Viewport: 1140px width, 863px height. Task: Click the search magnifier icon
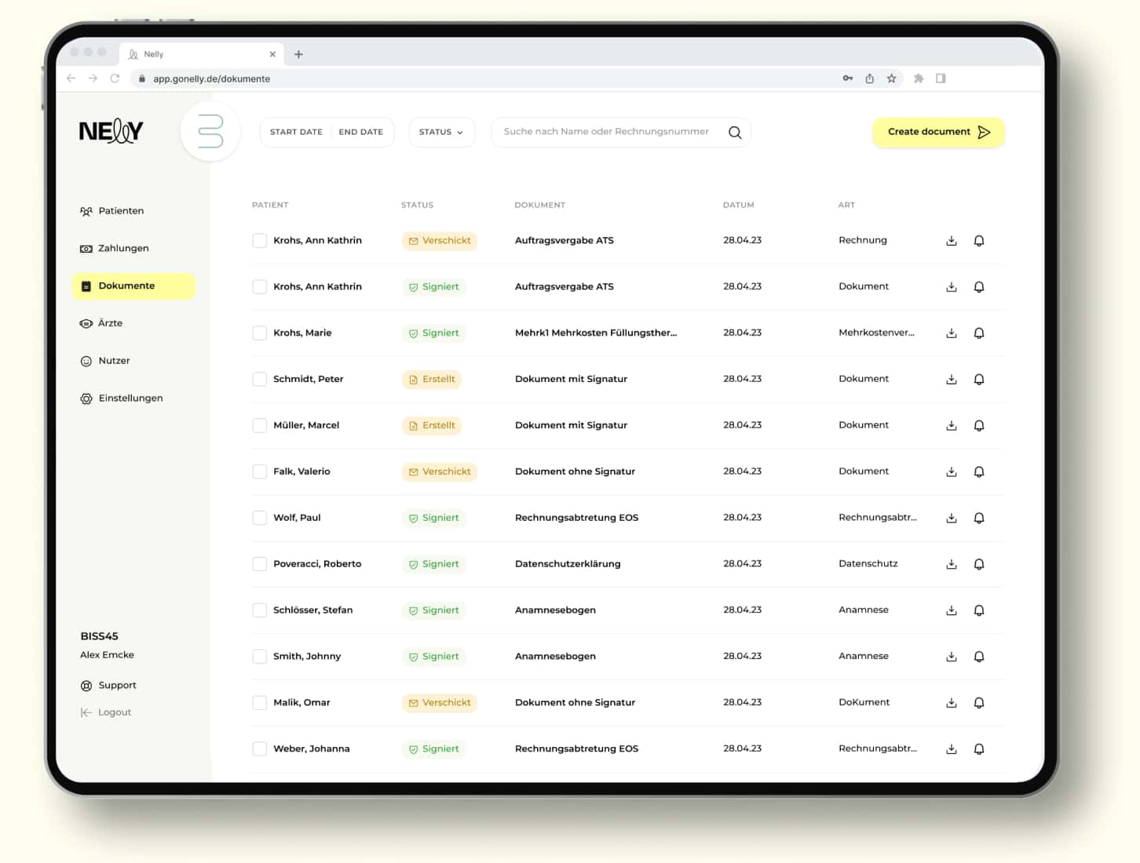(735, 133)
